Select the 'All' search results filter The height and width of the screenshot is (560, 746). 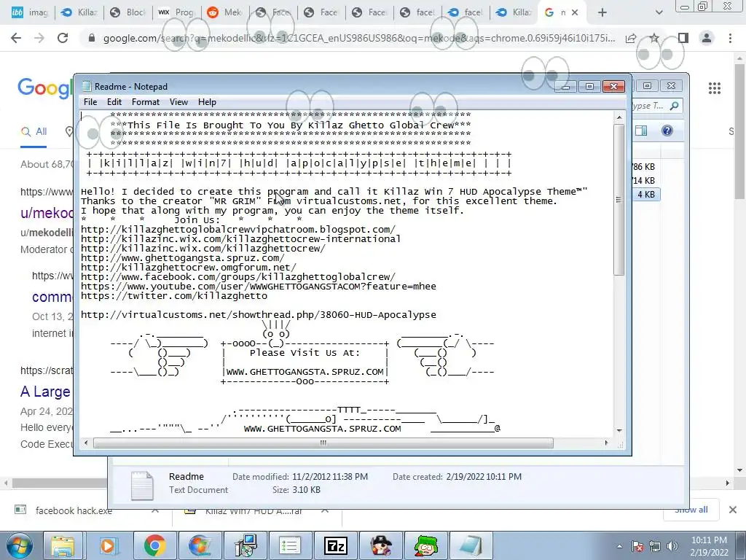point(34,131)
